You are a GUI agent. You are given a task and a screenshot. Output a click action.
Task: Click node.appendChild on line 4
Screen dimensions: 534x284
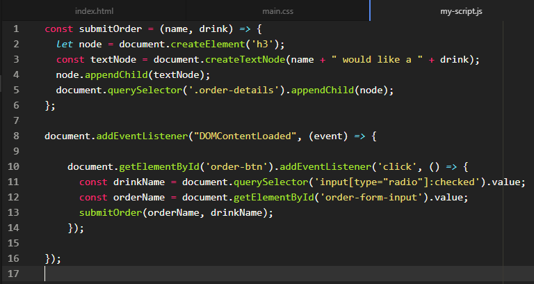(102, 75)
